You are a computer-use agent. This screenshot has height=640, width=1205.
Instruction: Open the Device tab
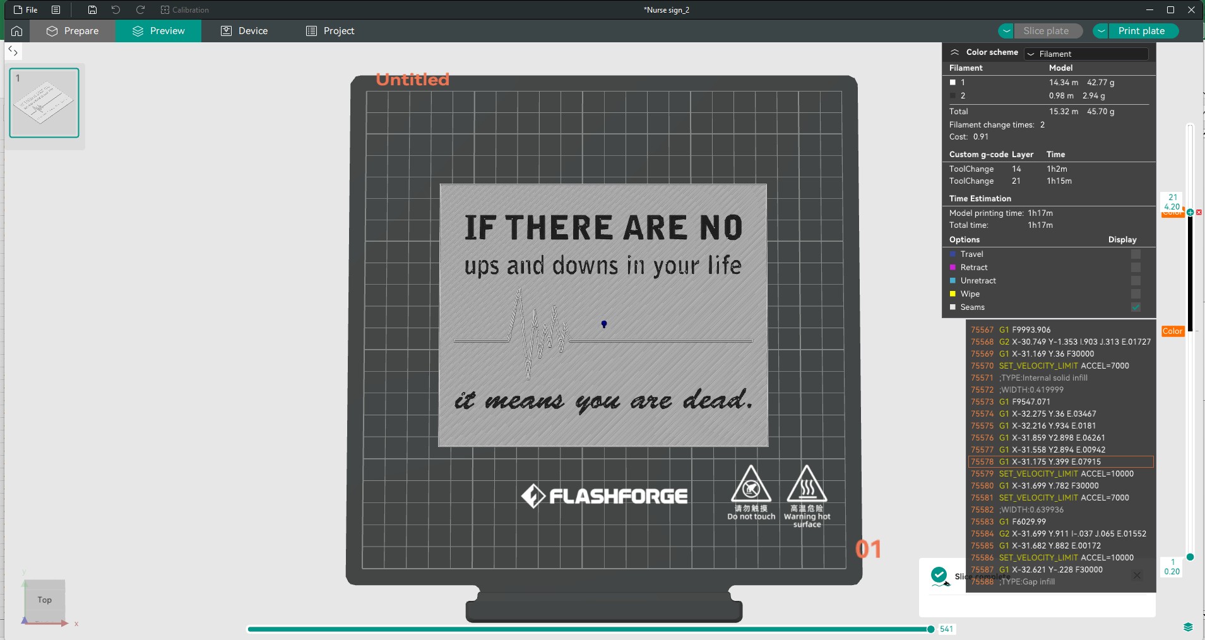click(244, 31)
